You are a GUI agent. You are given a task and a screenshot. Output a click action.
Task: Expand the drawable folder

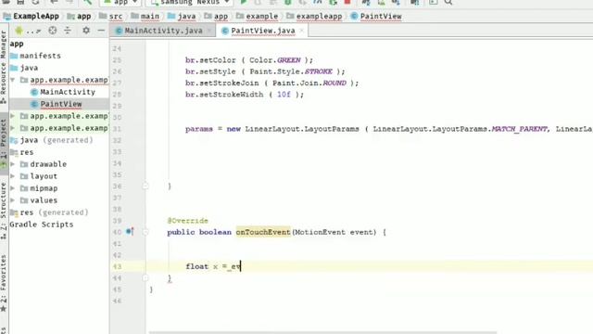(13, 164)
